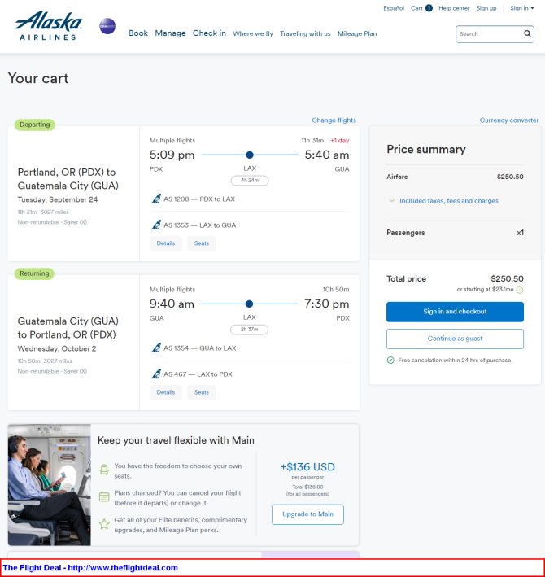Viewport: 545px width, 577px height.
Task: Open Seats for returning flight
Action: 202,392
